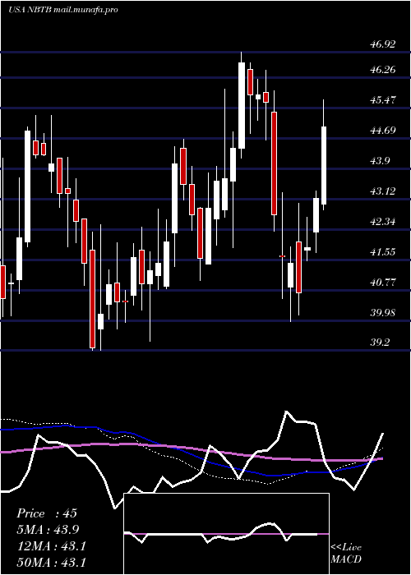Click the 43.12 price level label
Screen dimensions: 411x575
coord(383,191)
